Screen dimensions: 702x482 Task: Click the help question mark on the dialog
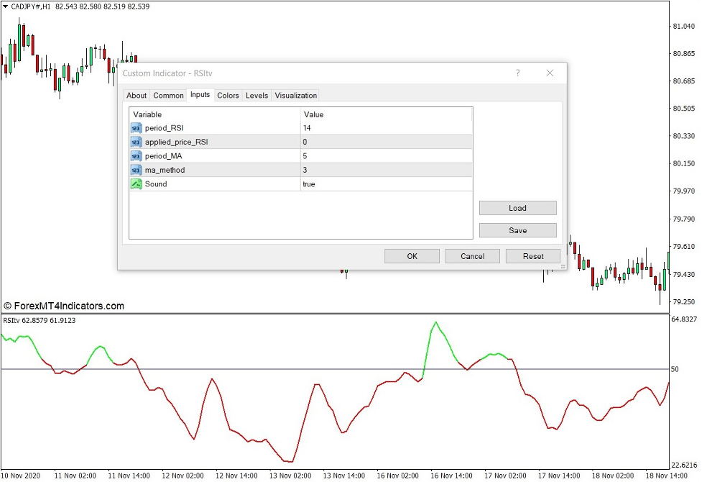click(x=517, y=73)
